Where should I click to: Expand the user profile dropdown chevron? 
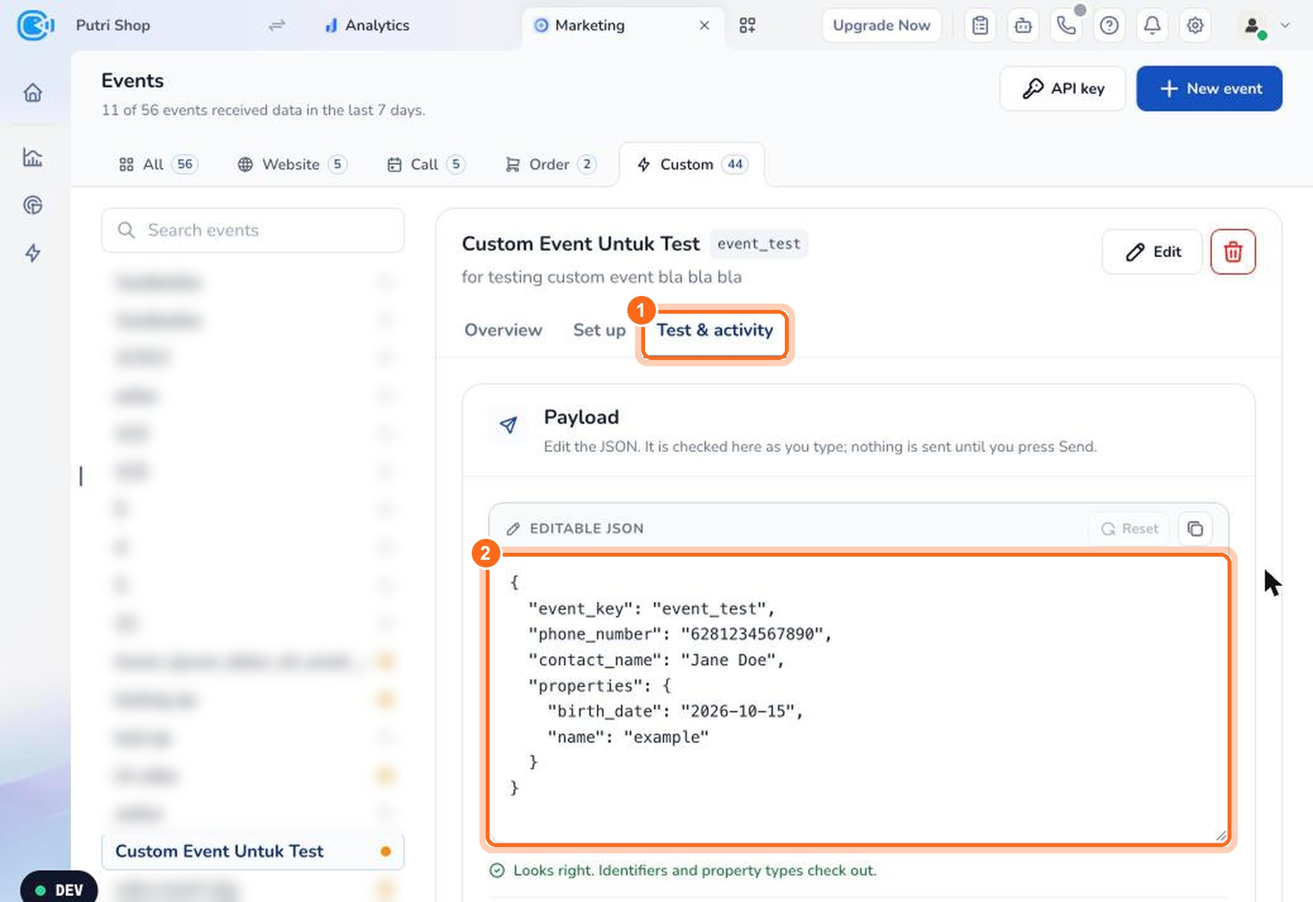[x=1285, y=25]
